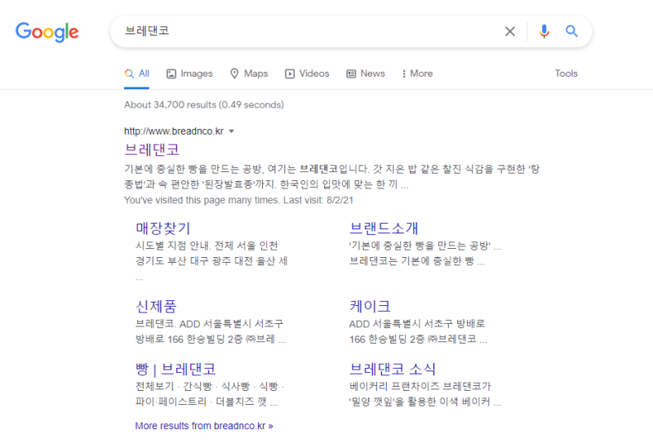The height and width of the screenshot is (448, 653).
Task: Click the All tab magnifier icon
Action: pos(129,73)
